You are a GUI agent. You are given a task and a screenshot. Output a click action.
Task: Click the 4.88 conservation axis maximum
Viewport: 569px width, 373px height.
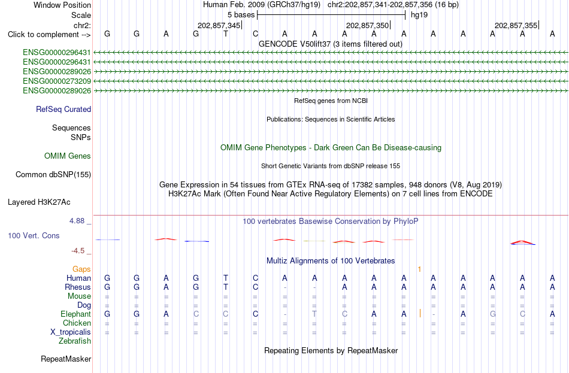coord(77,220)
